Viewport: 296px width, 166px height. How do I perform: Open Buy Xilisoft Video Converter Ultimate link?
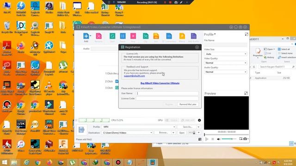point(160,83)
